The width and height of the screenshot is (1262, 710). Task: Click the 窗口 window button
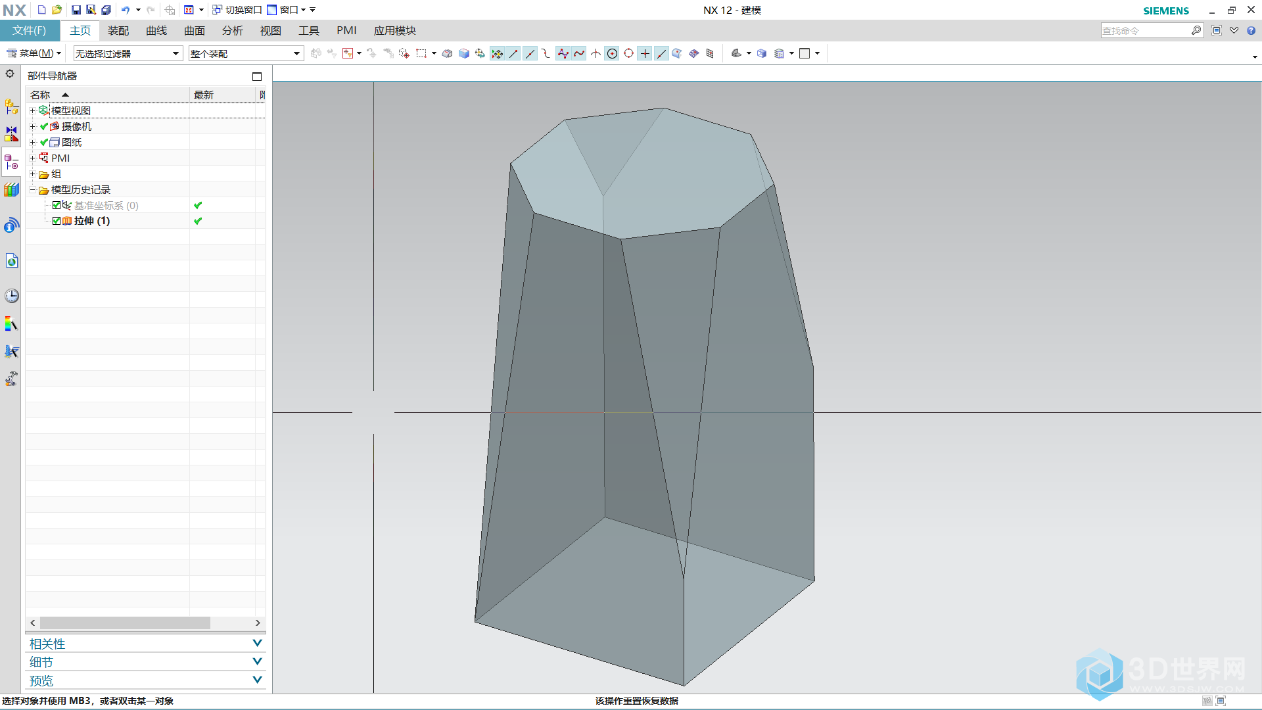tap(287, 10)
